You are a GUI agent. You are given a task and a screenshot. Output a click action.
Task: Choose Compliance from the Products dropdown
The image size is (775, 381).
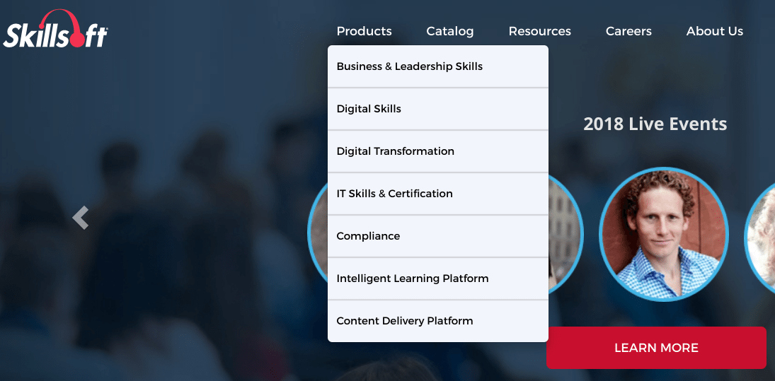pyautogui.click(x=438, y=236)
